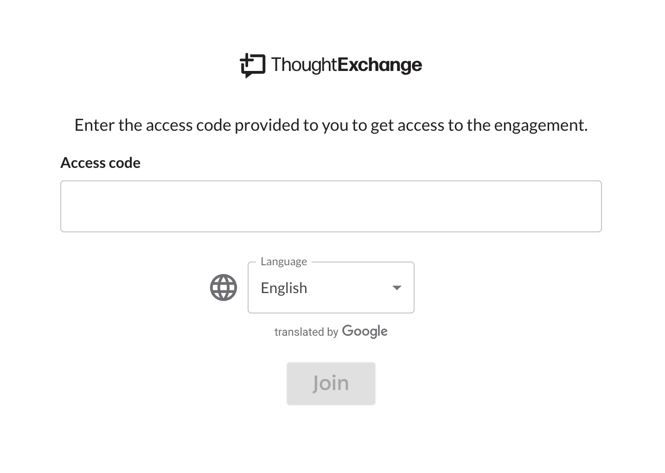The height and width of the screenshot is (473, 665).
Task: Click the floating "Language" label
Action: pyautogui.click(x=284, y=262)
